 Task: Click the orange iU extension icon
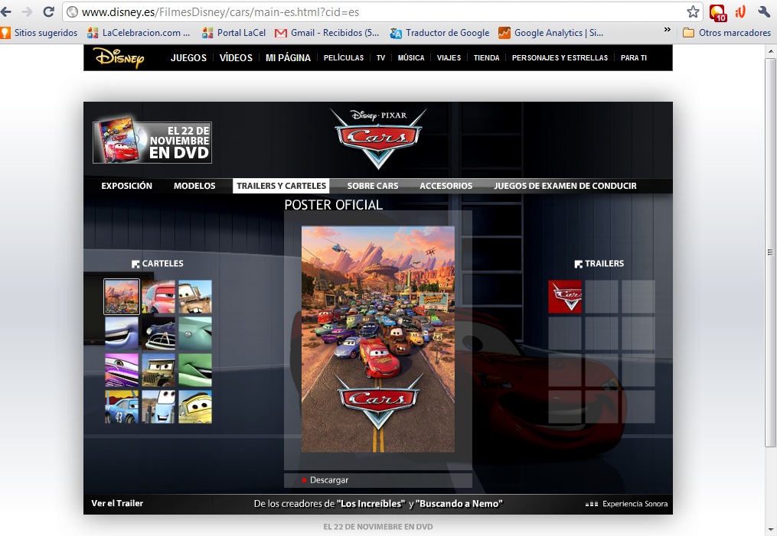[740, 12]
